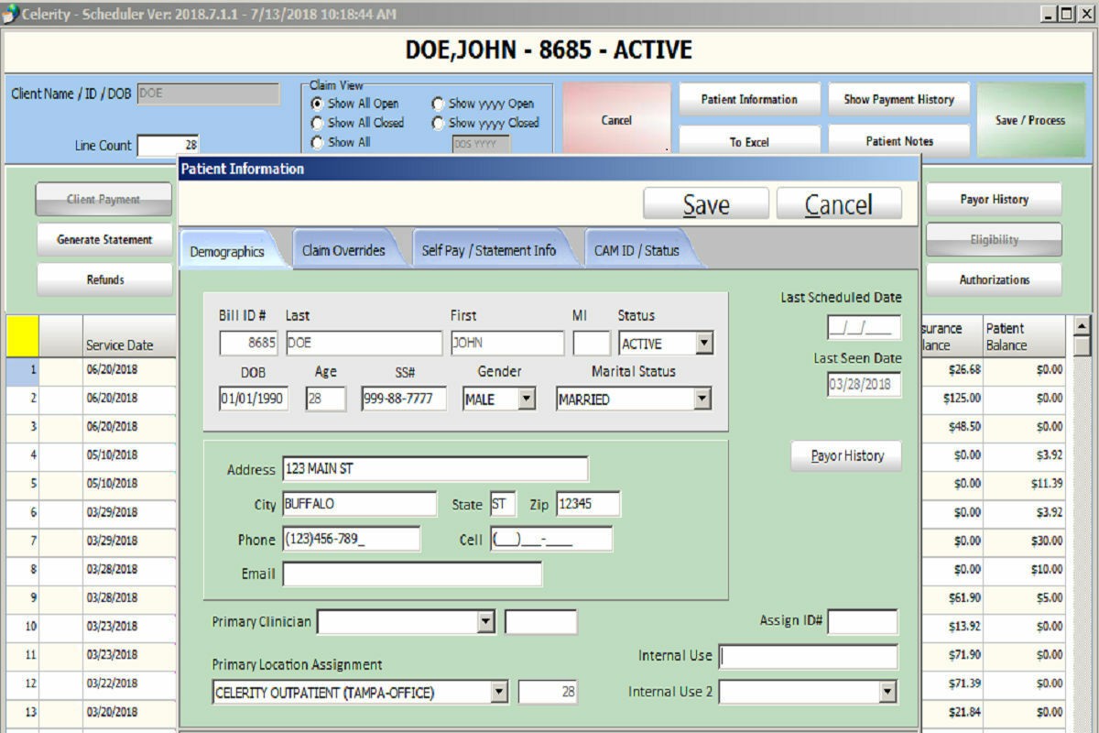Image resolution: width=1099 pixels, height=733 pixels.
Task: Click the Show Payment History button
Action: tap(898, 100)
